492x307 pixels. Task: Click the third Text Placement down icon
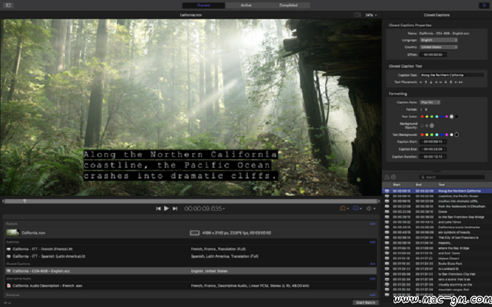pos(431,82)
